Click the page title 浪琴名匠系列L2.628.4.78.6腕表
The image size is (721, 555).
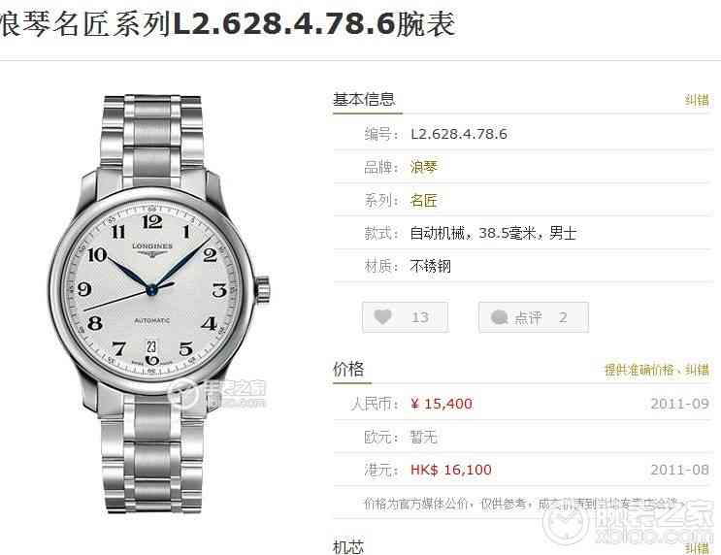tap(228, 24)
